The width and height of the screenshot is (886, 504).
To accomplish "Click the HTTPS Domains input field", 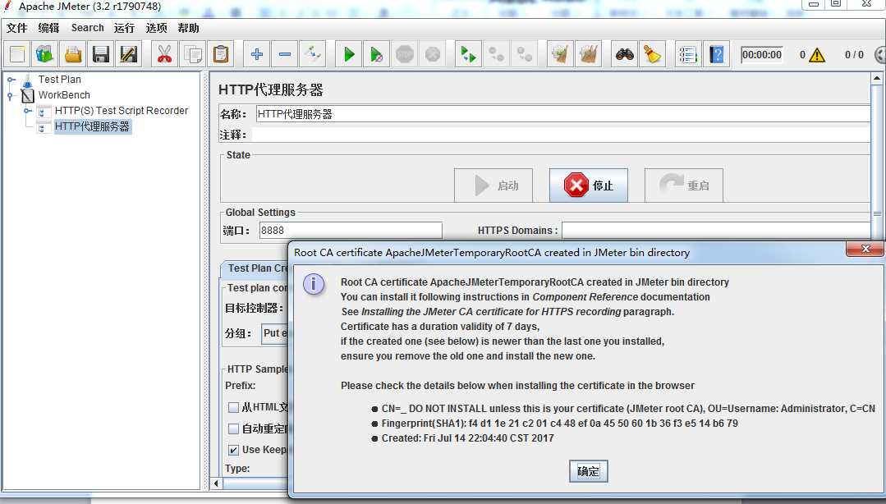I will [x=716, y=231].
